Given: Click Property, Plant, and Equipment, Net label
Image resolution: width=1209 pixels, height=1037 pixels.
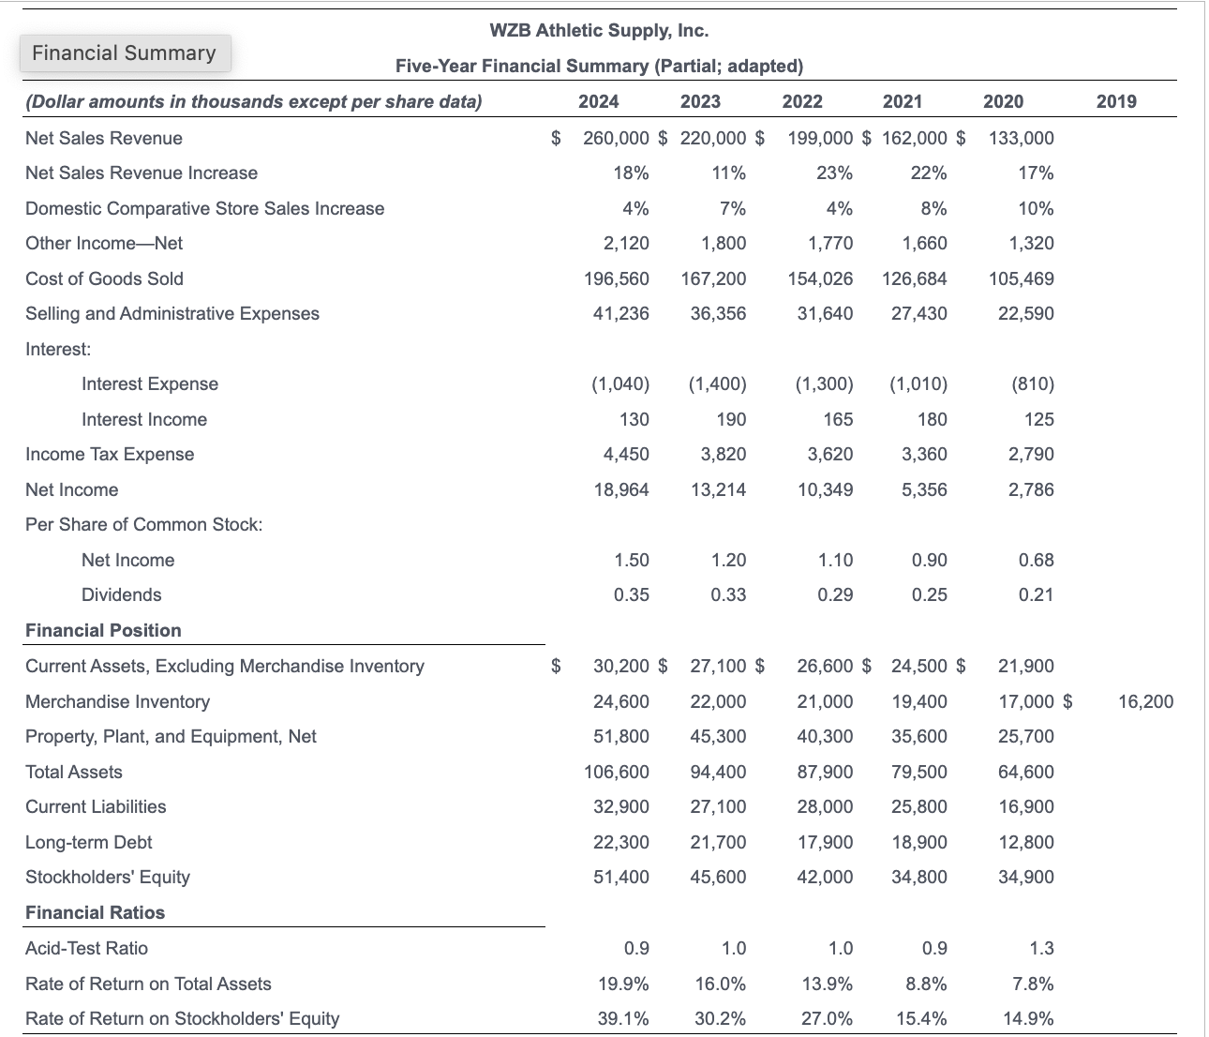Looking at the screenshot, I should click(x=172, y=736).
